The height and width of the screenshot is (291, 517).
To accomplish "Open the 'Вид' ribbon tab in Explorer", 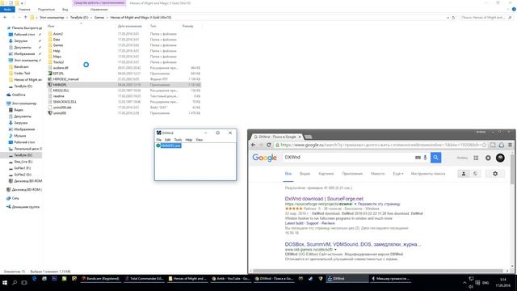I will tap(65, 10).
